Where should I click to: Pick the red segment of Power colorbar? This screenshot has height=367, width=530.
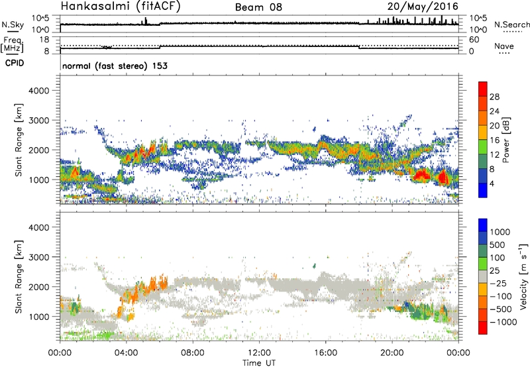point(483,89)
